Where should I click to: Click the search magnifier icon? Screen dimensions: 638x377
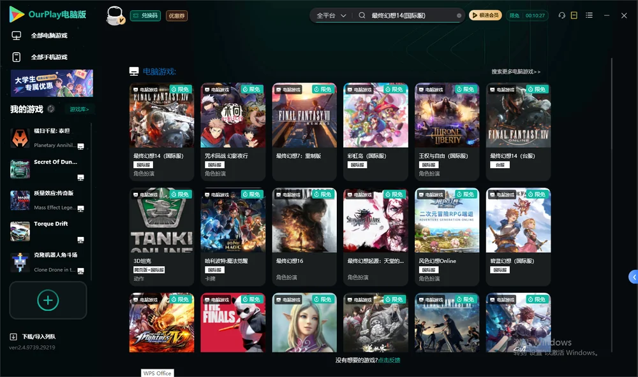pos(362,15)
